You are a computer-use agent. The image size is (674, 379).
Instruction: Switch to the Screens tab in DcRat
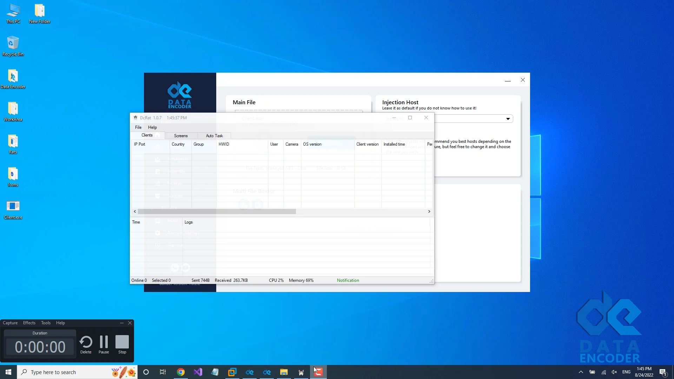[x=181, y=135]
